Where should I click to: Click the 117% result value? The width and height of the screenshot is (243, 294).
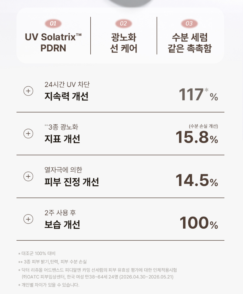pos(198,94)
